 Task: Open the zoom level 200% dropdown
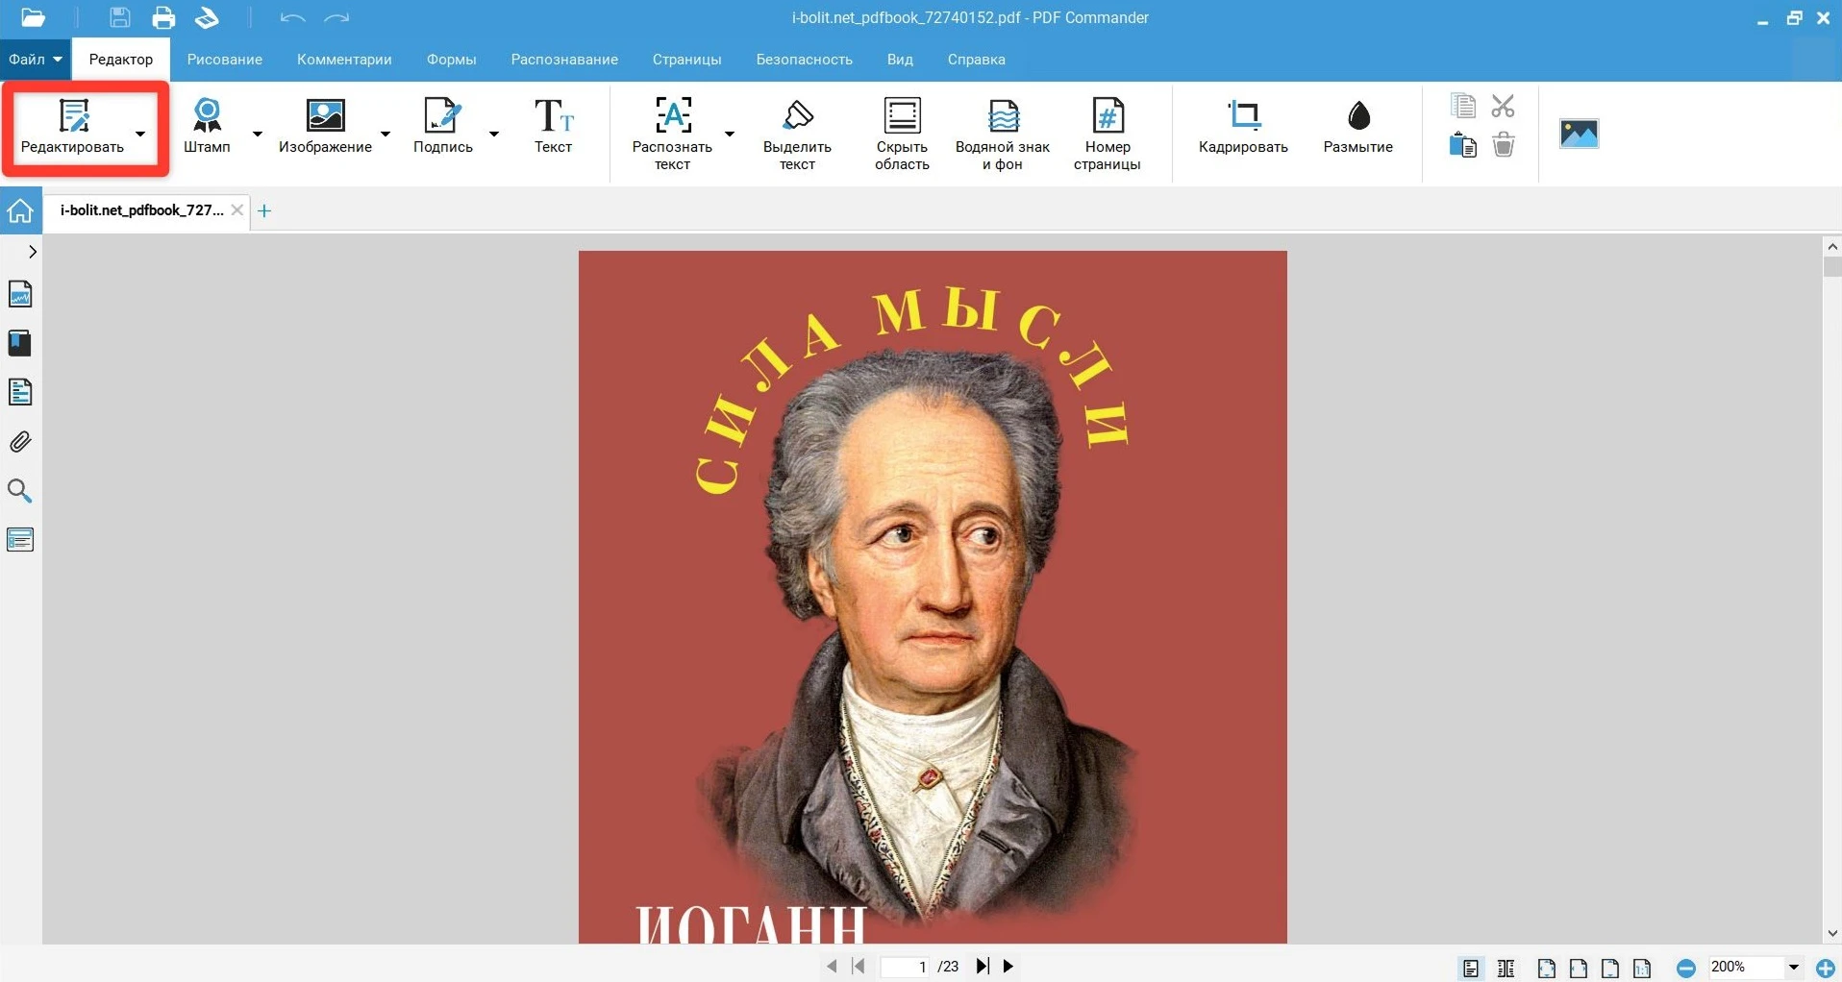[1793, 968]
